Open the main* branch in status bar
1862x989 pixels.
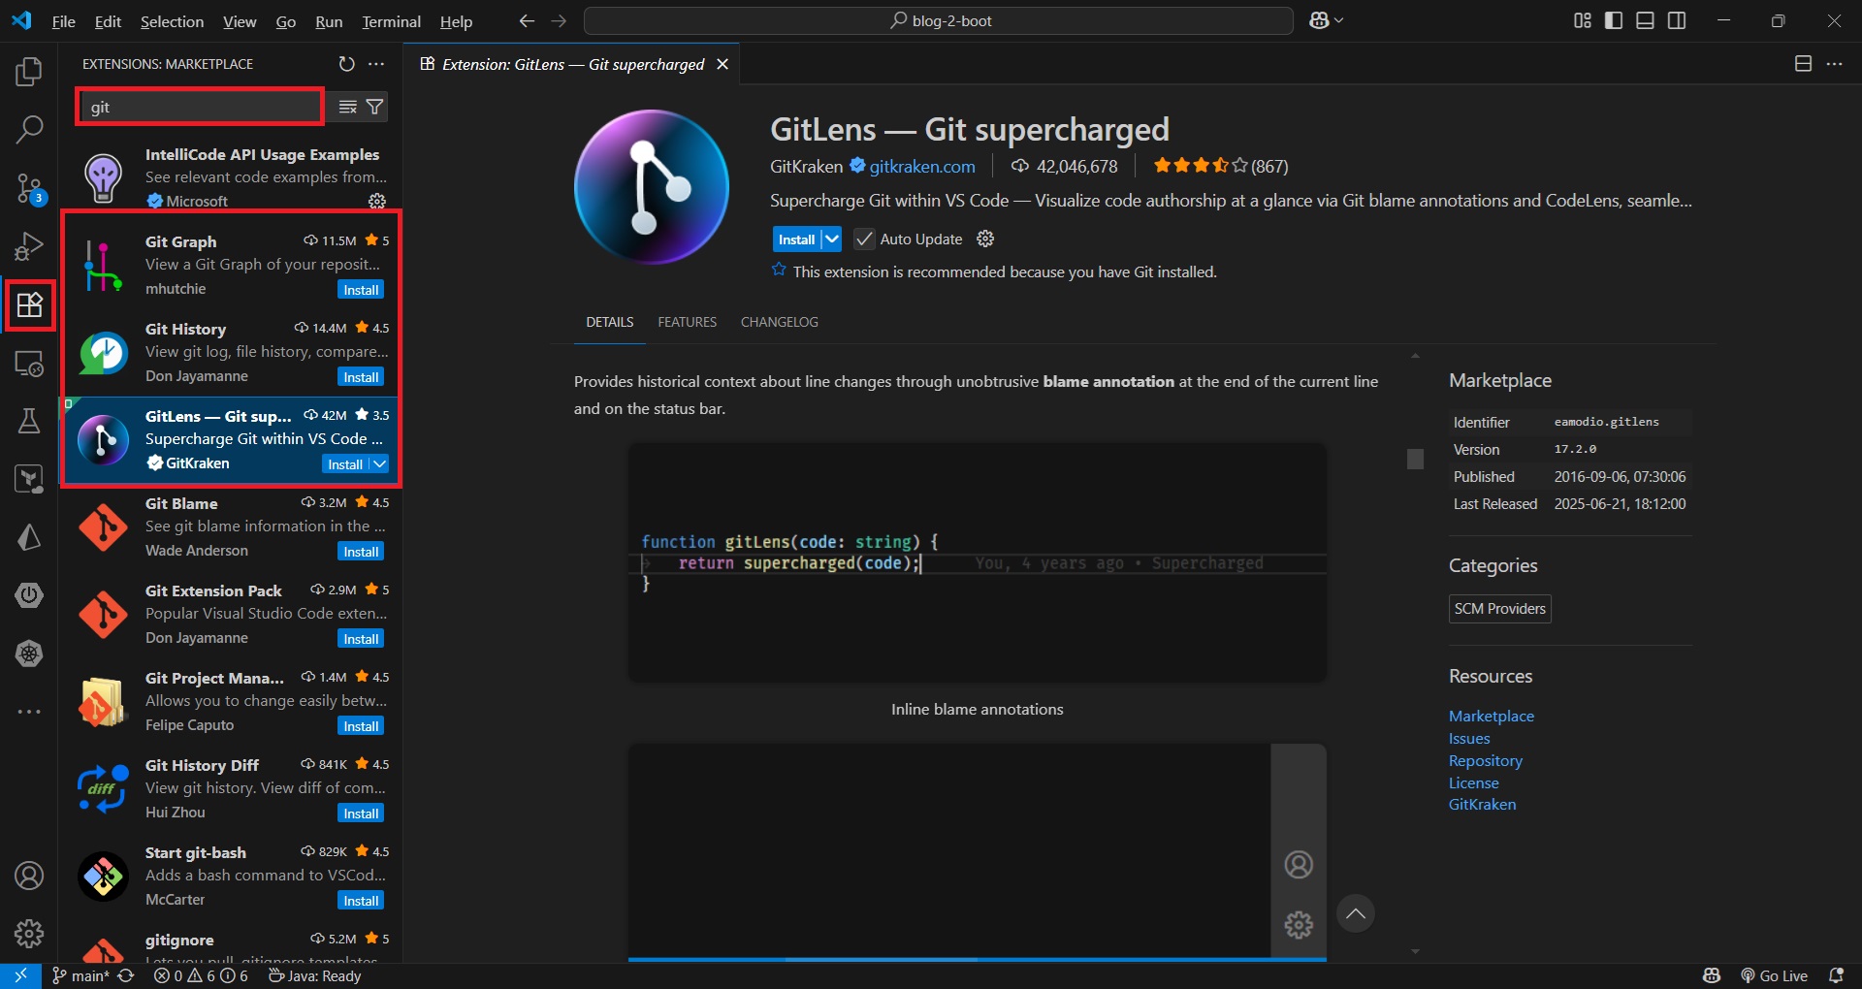[x=81, y=975]
